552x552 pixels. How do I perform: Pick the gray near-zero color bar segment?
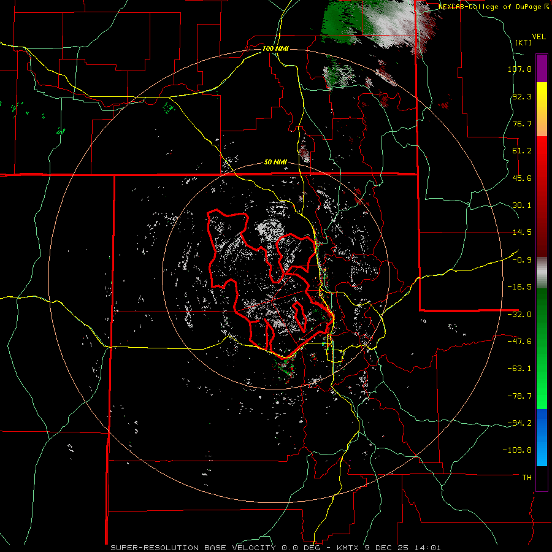tap(542, 272)
